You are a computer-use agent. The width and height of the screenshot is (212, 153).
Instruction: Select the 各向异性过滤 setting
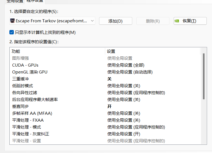coord(25,93)
